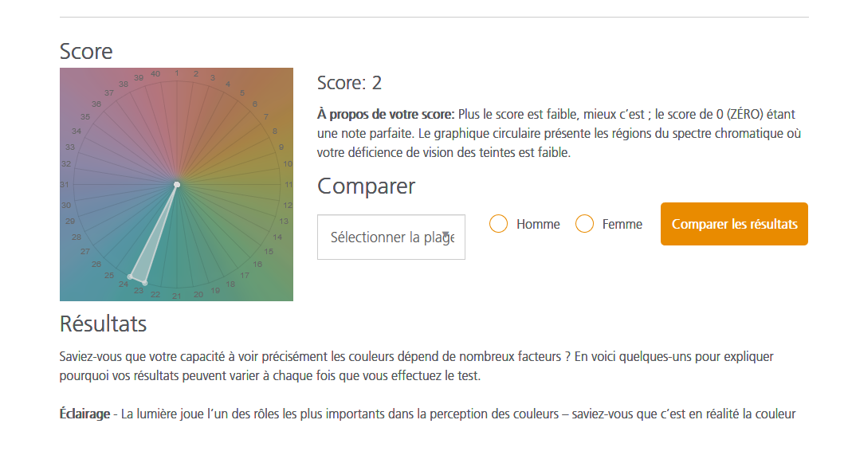This screenshot has height=463, width=848.
Task: Select the Femme radio button
Action: tap(584, 224)
